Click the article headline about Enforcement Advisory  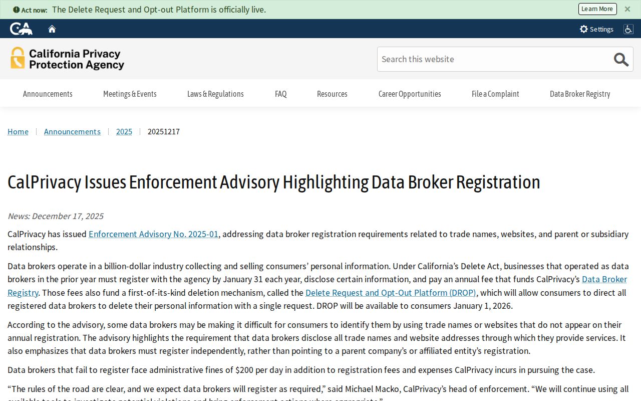coord(274,182)
